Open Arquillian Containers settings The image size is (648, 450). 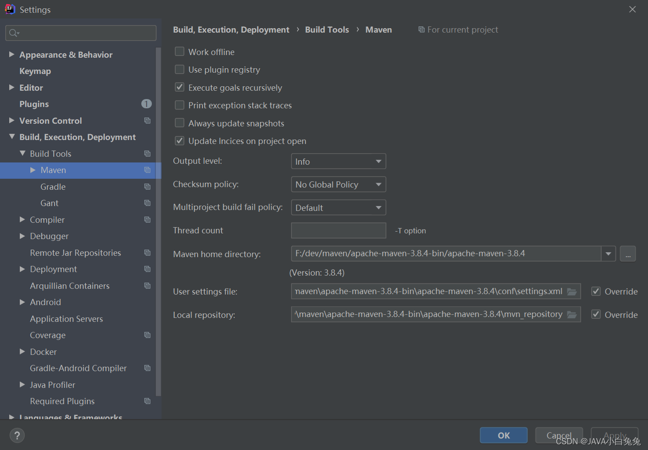(70, 286)
